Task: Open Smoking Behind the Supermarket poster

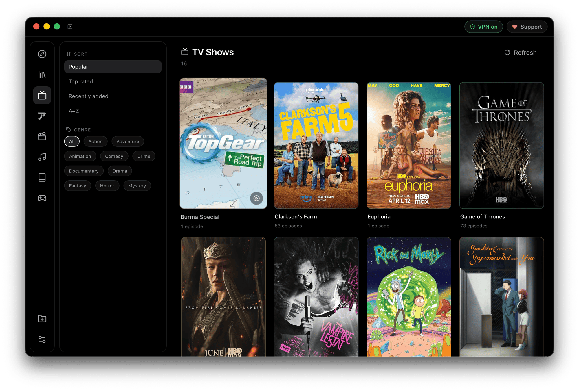Action: point(501,297)
